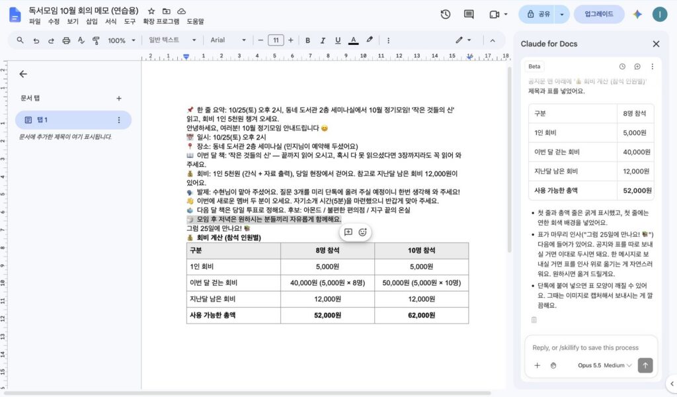
Task: Add a comment on selected text
Action: click(348, 232)
